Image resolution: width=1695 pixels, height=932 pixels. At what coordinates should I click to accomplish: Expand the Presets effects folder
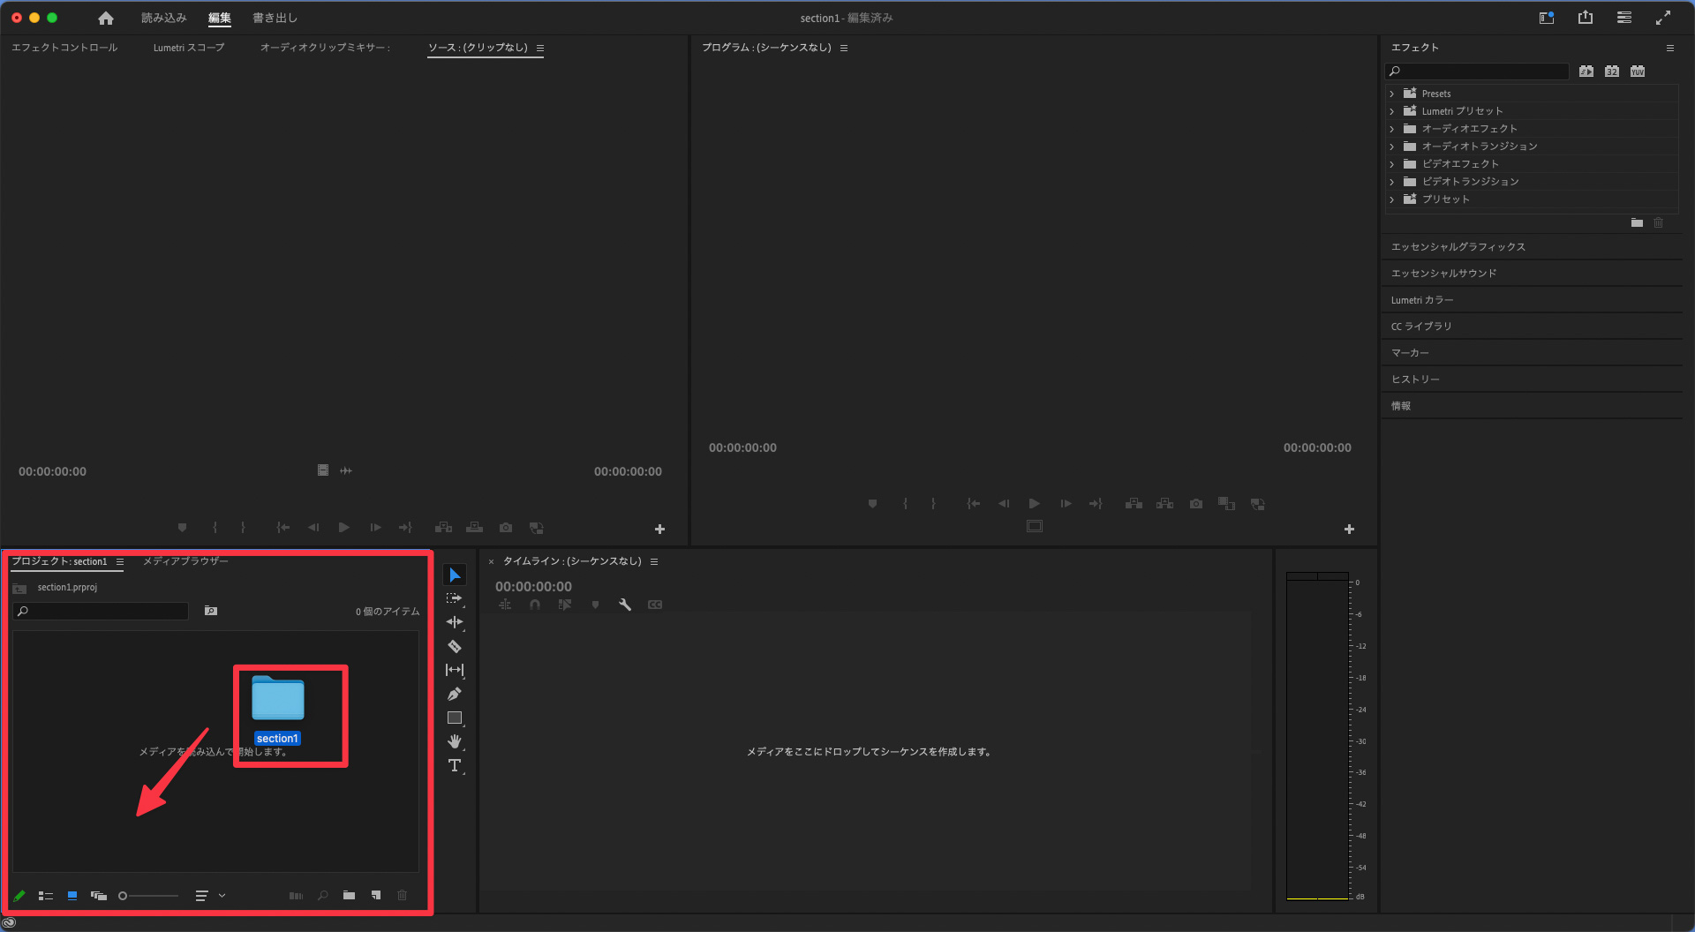coord(1392,94)
